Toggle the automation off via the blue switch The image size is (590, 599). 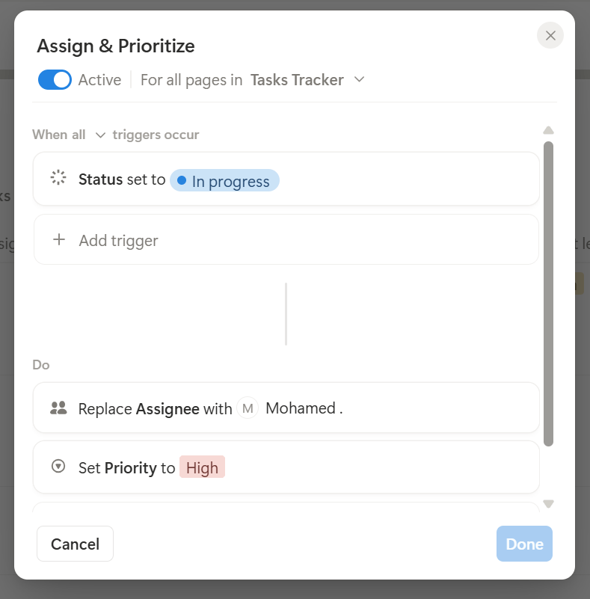[x=53, y=79]
